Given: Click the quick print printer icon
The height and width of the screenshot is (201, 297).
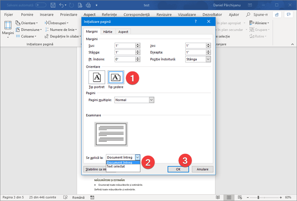Looking at the screenshot, I should pos(88,5).
